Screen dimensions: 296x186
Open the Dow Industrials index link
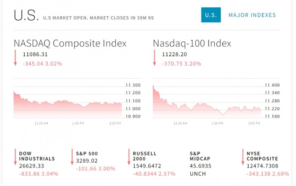(37, 156)
